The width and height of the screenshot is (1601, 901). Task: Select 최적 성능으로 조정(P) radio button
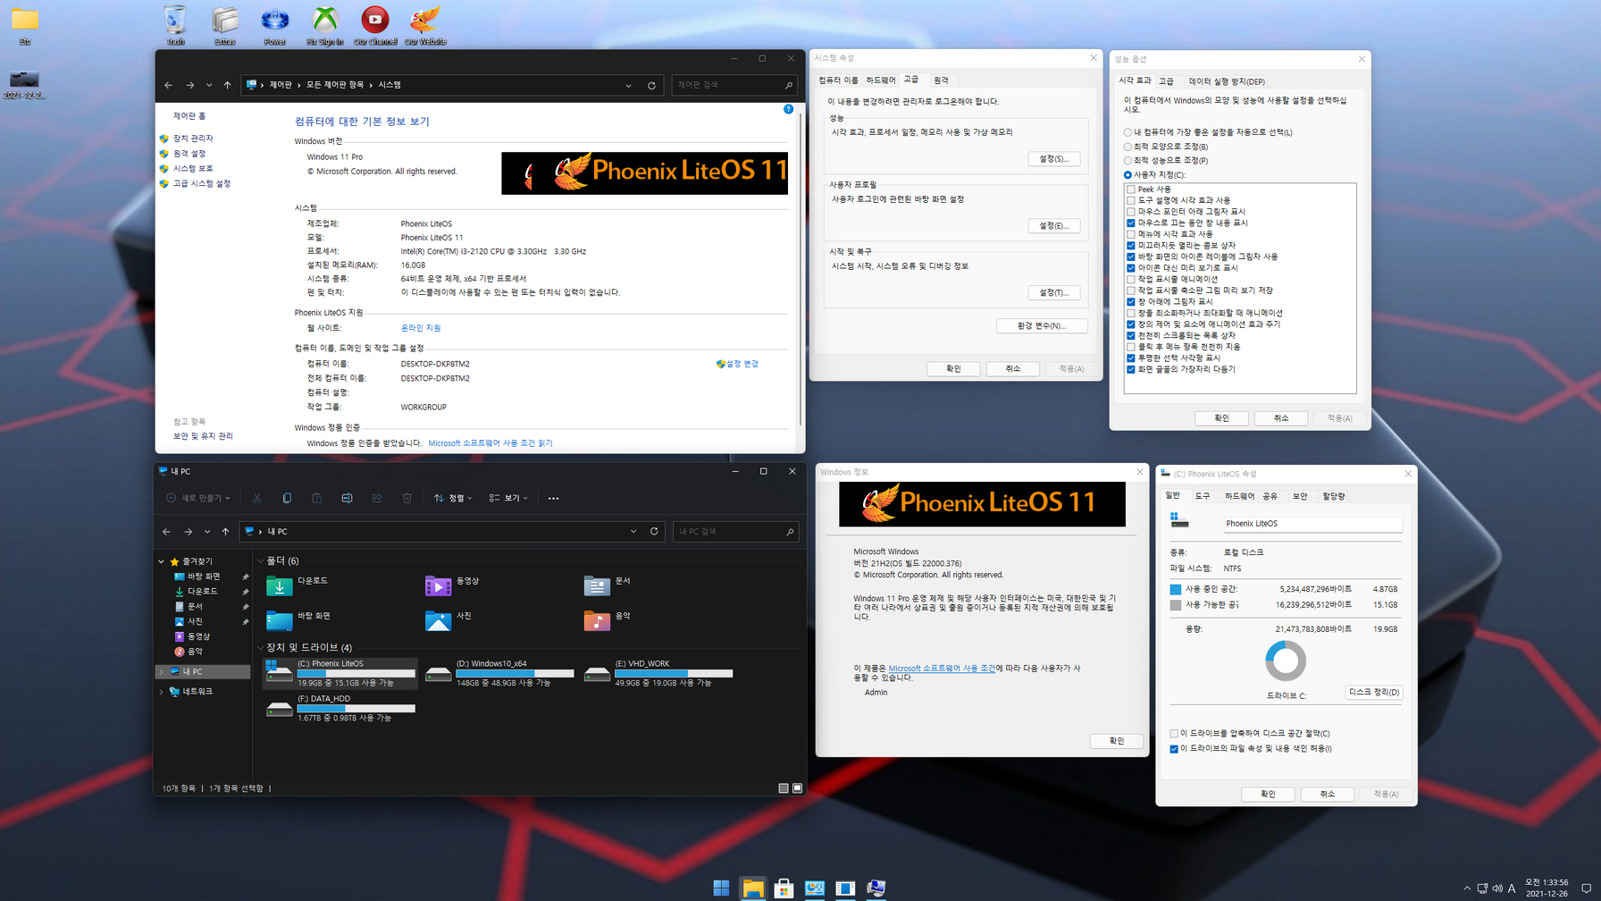coord(1127,161)
